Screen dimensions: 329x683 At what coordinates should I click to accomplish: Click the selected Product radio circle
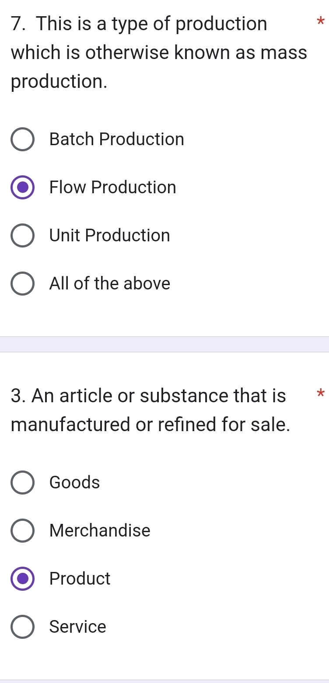point(23,579)
